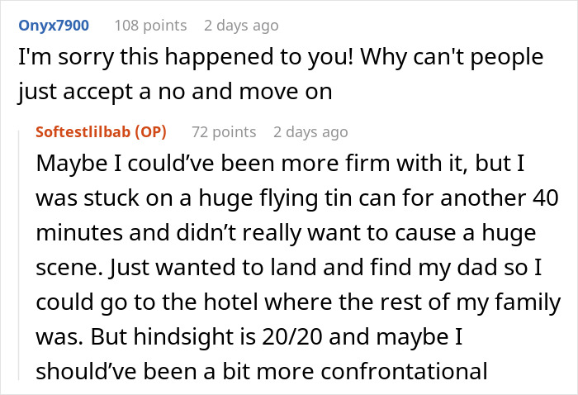Click the 108 points score
Screen dimensions: 578x395
point(150,26)
